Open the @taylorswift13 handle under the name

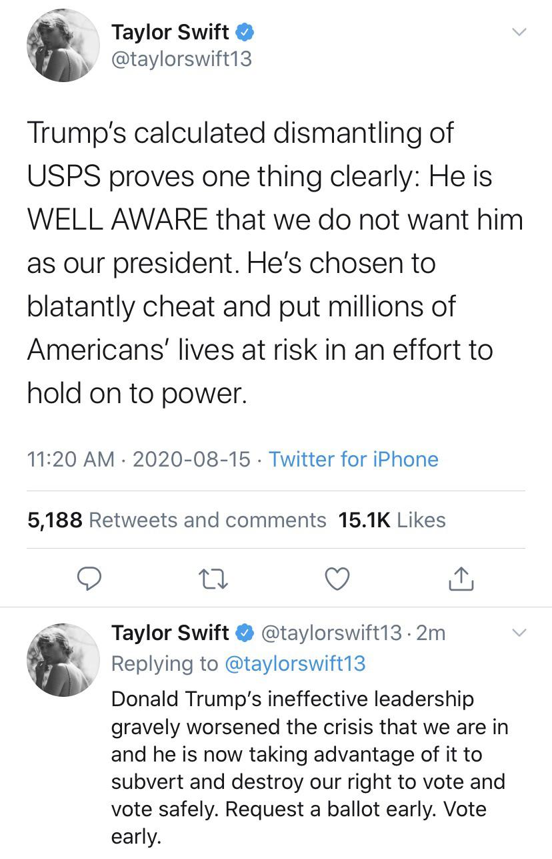(x=181, y=59)
